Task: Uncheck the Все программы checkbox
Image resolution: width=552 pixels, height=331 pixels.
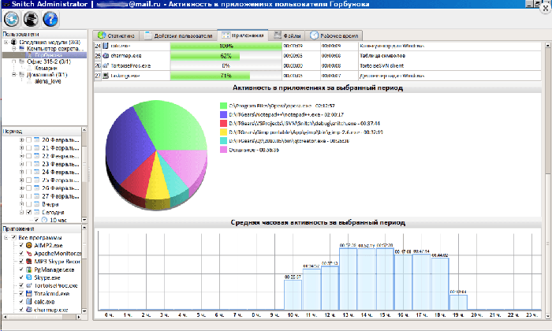Action: point(13,238)
